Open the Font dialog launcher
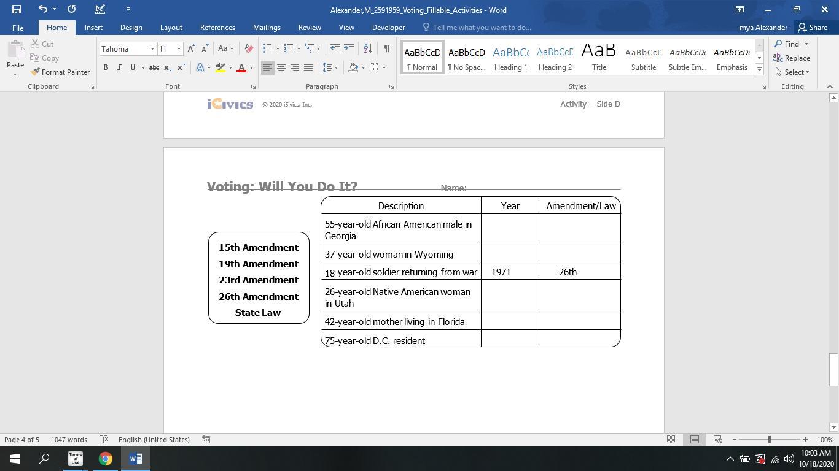Screen dimensions: 839x471 coord(253,87)
